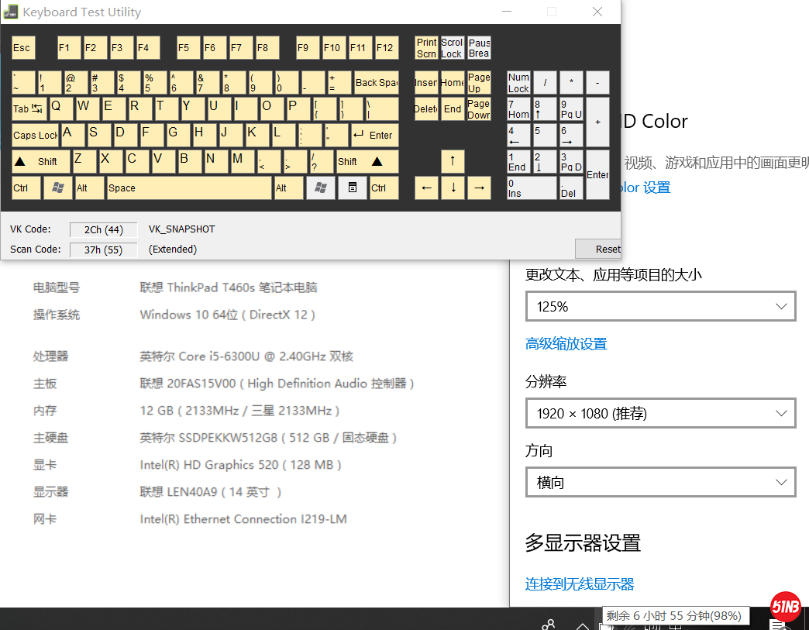Screen dimensions: 809x630
Task: Click the Caps Lock key
Action: pyautogui.click(x=36, y=135)
